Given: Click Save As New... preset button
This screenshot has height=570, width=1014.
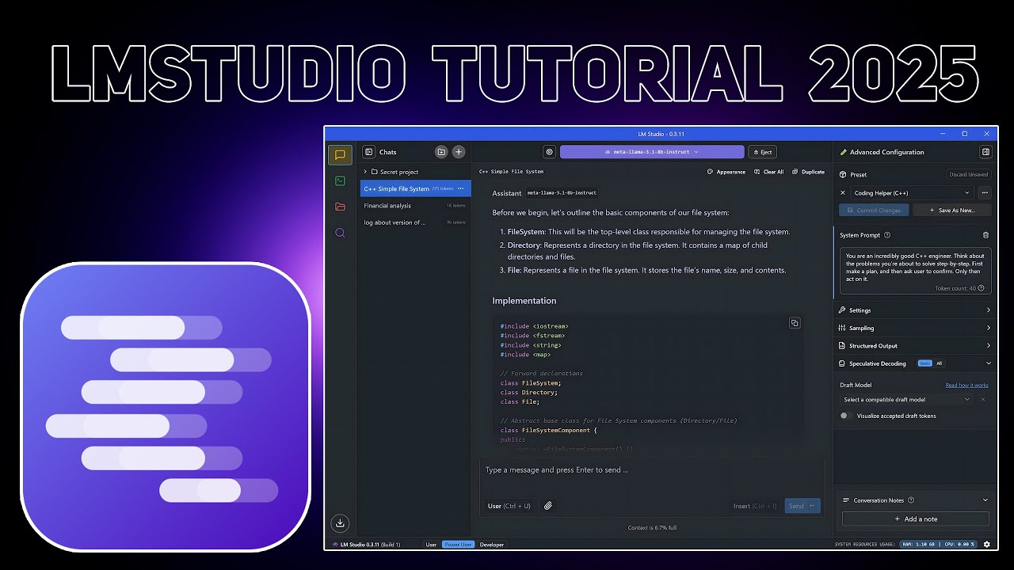Looking at the screenshot, I should (x=951, y=210).
